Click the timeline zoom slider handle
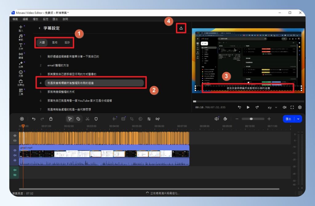 point(251,119)
